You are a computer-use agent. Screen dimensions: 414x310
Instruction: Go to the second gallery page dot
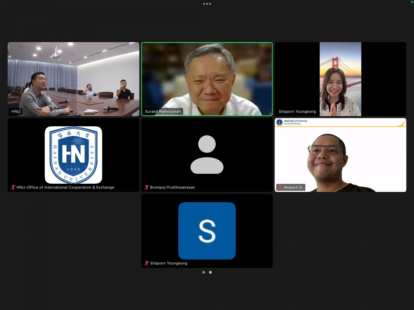point(210,272)
